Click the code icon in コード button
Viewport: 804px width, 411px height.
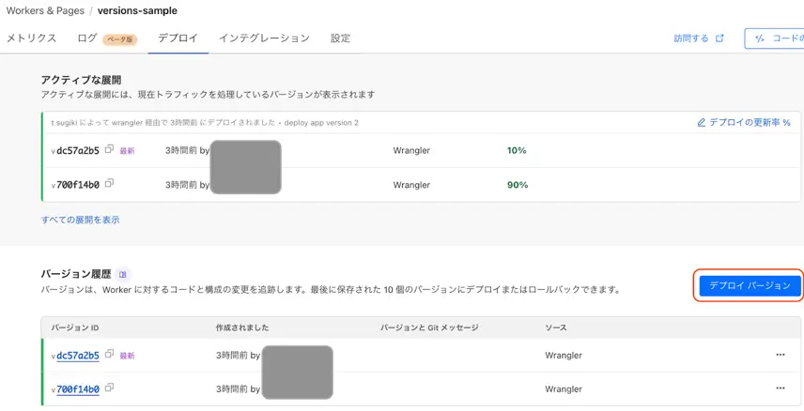[x=761, y=38]
